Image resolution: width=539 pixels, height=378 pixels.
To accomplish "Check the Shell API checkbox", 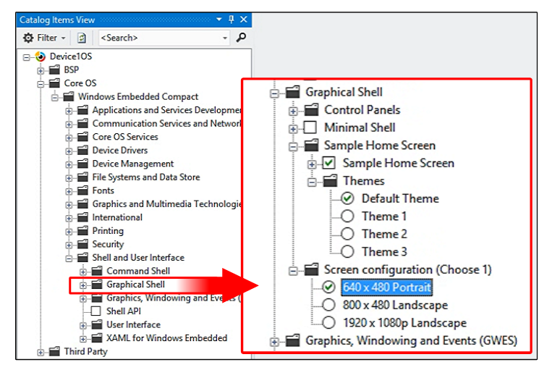I will click(96, 311).
